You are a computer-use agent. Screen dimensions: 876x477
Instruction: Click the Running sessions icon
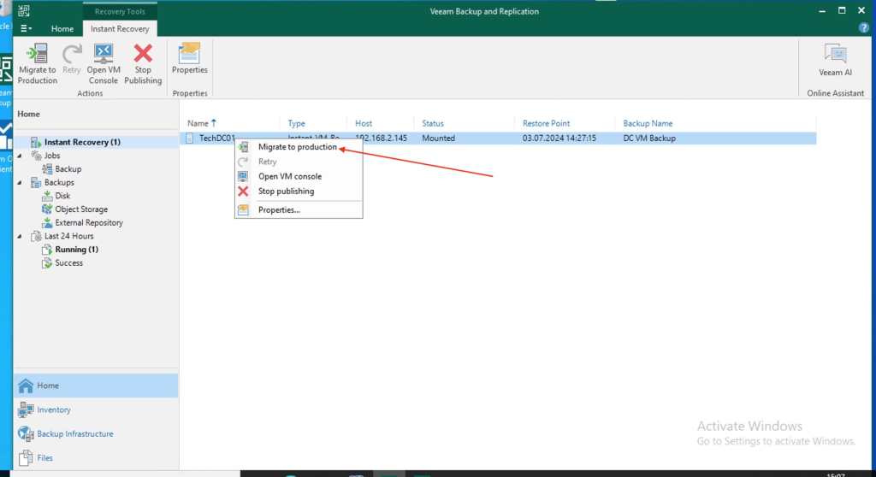click(47, 249)
